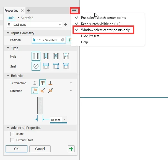The width and height of the screenshot is (168, 160).
Task: Enable the iMate checkbox
Action: (x=12, y=134)
